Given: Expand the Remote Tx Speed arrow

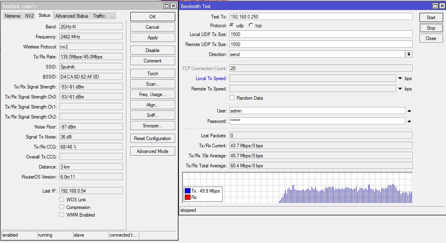Looking at the screenshot, I should tap(400, 89).
